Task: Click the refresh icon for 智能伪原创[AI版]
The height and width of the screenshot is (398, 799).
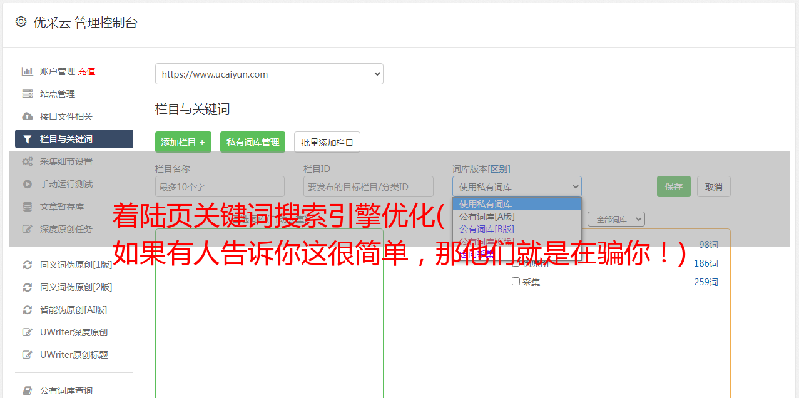Action: [28, 310]
